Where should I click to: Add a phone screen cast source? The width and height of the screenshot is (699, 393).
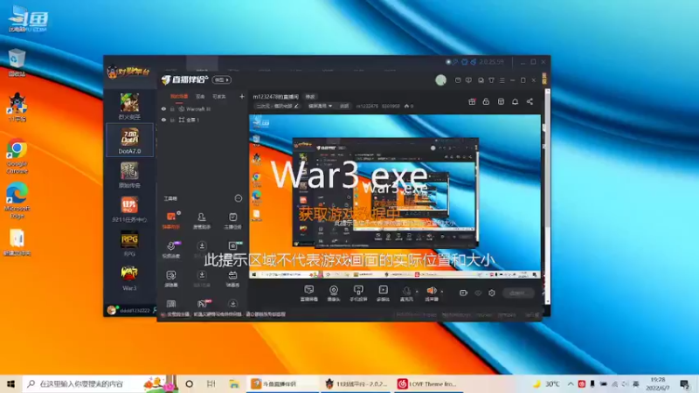(358, 293)
